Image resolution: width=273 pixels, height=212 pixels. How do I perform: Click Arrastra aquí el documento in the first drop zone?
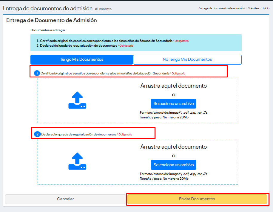tap(173, 86)
